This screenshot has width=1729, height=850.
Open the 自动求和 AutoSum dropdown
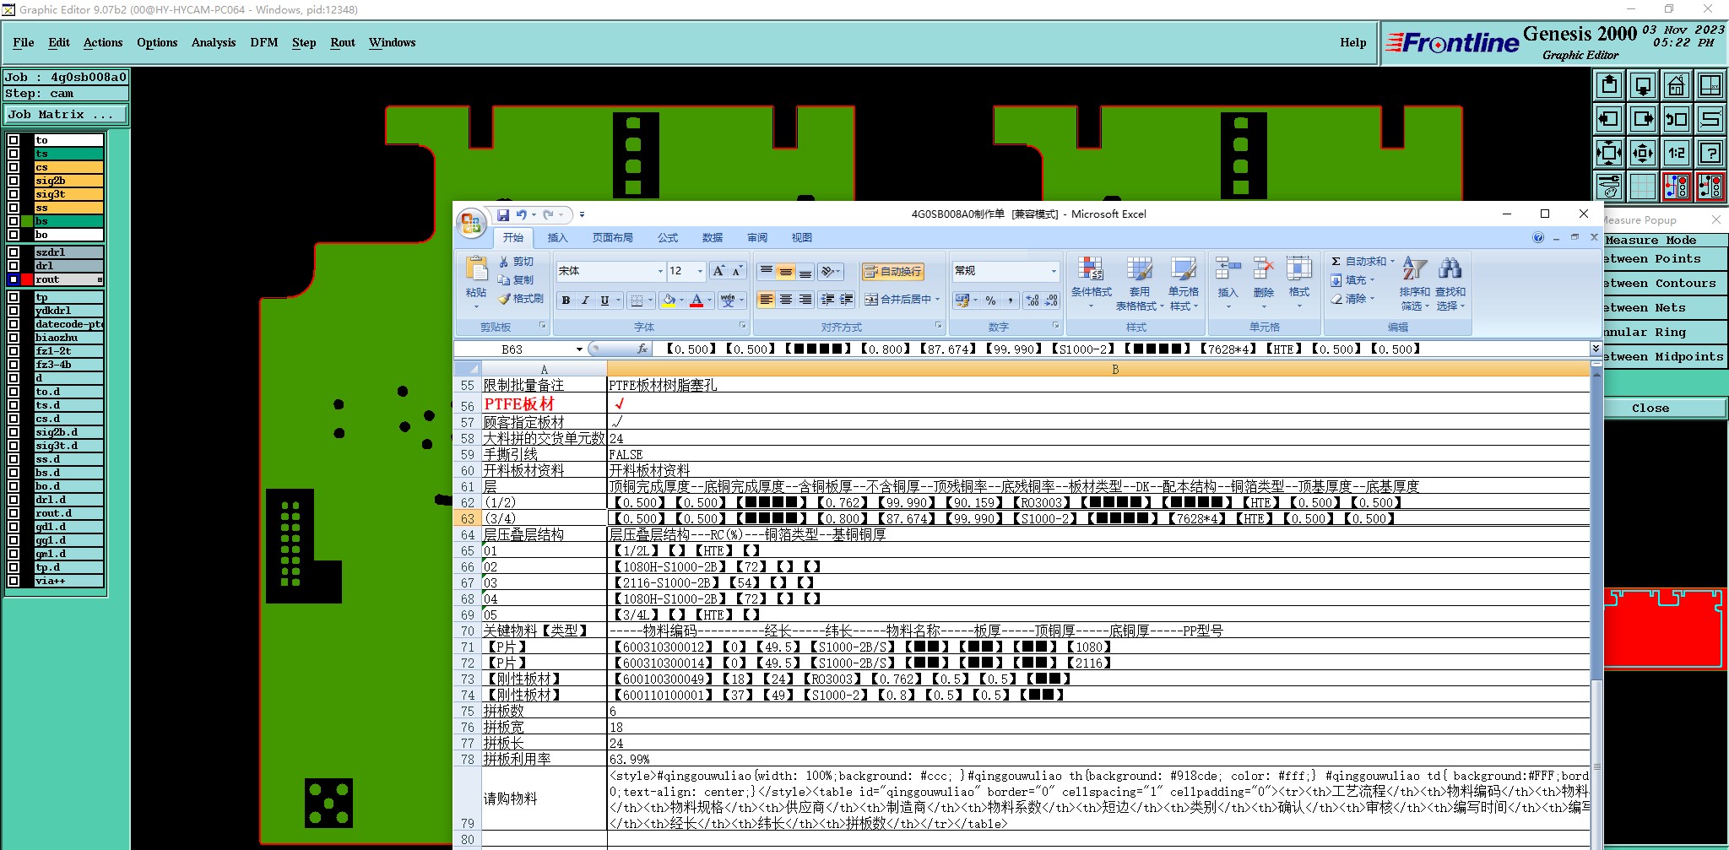coord(1392,262)
